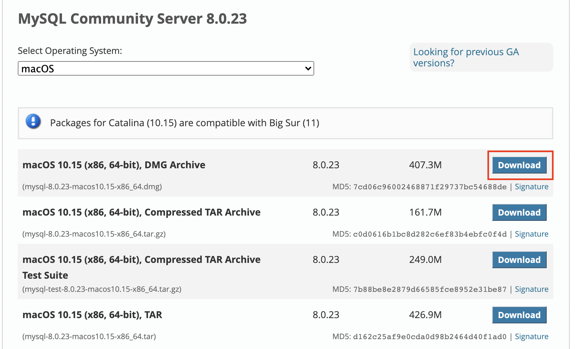Click the 407.3M file size
This screenshot has width=575, height=349.
(x=425, y=165)
